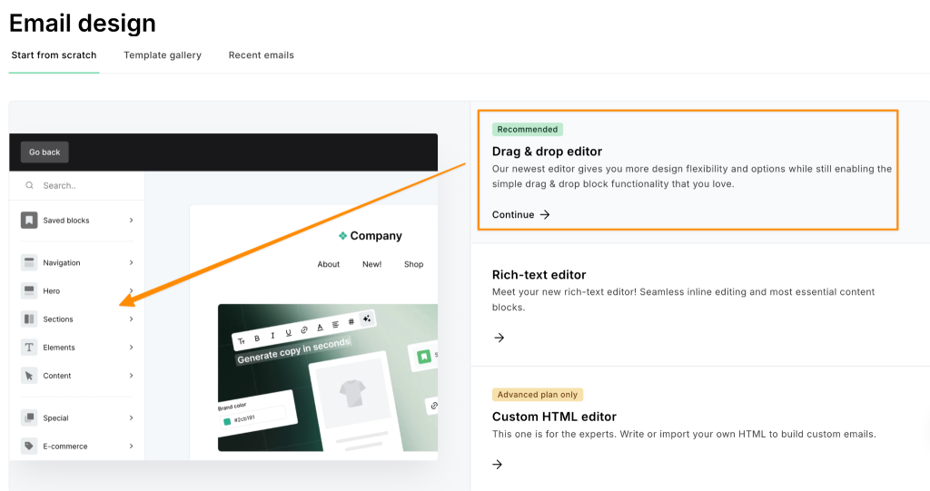Select the Sections layout icon
This screenshot has height=491, width=930.
click(29, 319)
